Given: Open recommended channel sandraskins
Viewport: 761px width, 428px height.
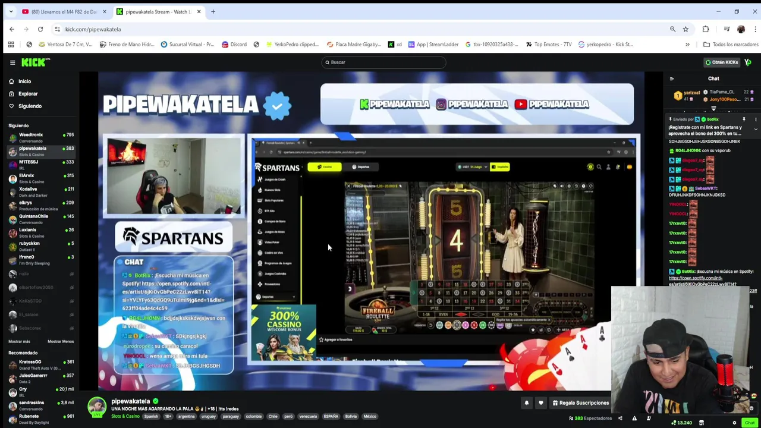Looking at the screenshot, I should pos(40,405).
